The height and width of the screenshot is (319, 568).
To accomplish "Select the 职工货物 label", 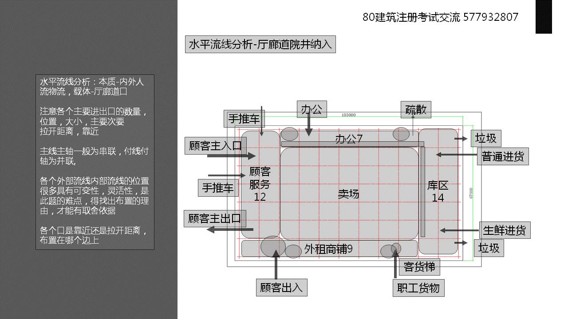I will [418, 288].
